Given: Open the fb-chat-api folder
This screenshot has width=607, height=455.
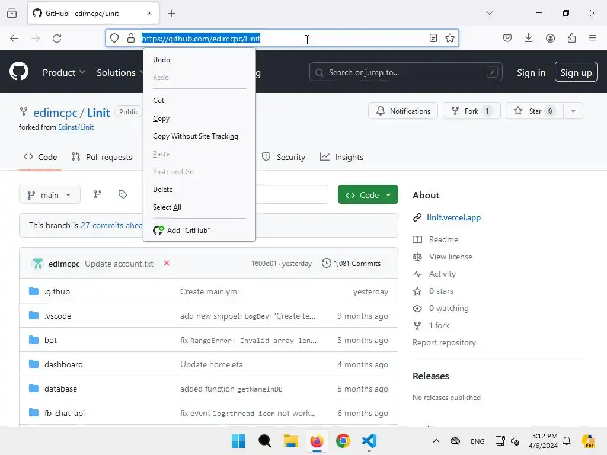Looking at the screenshot, I should click(x=64, y=413).
